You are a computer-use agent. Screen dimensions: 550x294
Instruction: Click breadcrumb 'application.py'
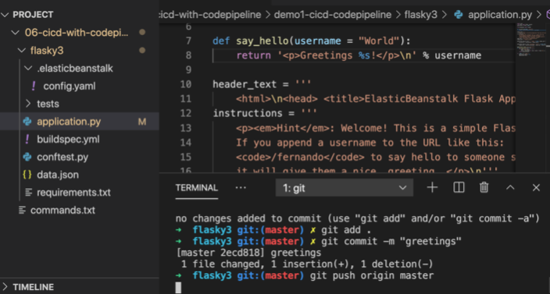(x=500, y=15)
